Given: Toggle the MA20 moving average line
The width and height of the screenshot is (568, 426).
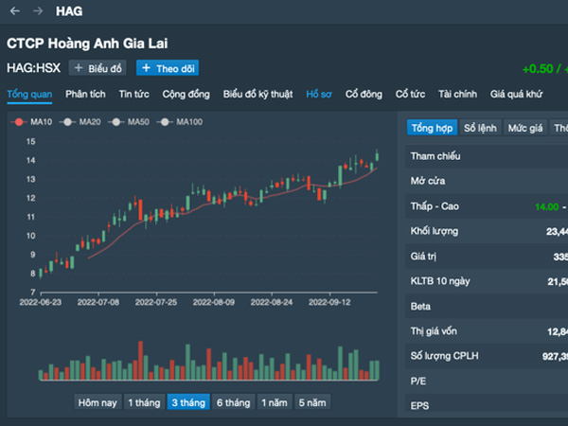Looking at the screenshot, I should 80,122.
